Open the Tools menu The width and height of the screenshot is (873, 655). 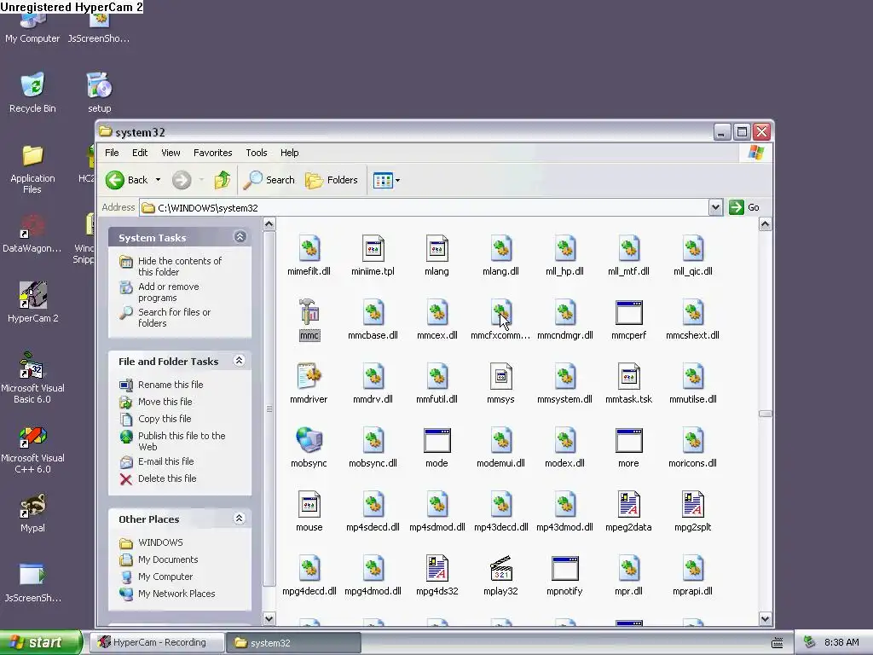click(256, 153)
